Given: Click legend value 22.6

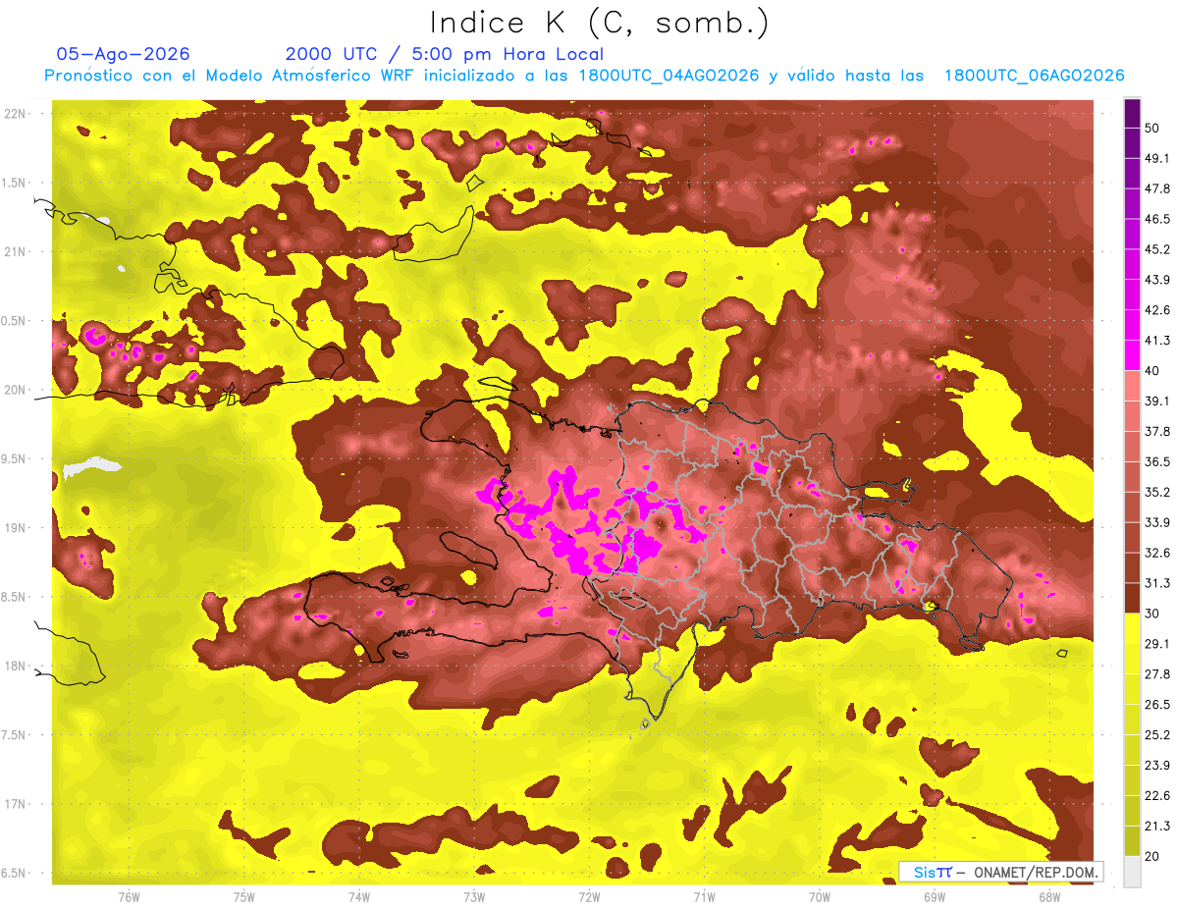Looking at the screenshot, I should (1157, 796).
